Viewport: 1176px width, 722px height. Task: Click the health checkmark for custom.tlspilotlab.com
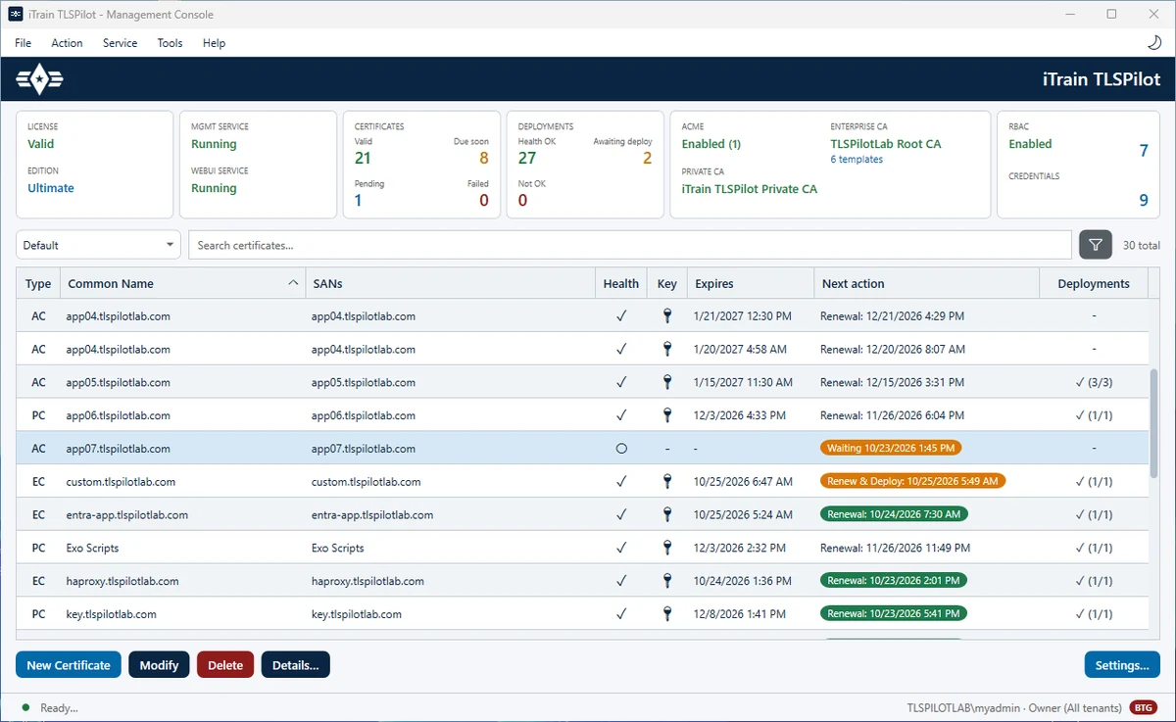coord(621,482)
